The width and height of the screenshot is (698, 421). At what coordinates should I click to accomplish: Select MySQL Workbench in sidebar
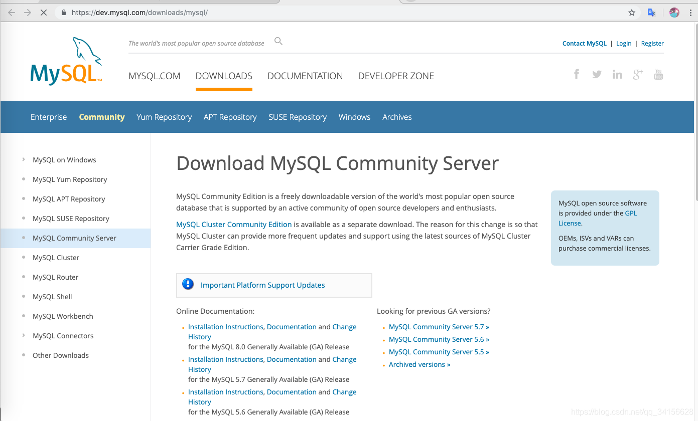pyautogui.click(x=63, y=316)
